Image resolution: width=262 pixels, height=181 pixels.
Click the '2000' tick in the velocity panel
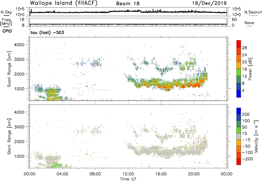click(19, 141)
